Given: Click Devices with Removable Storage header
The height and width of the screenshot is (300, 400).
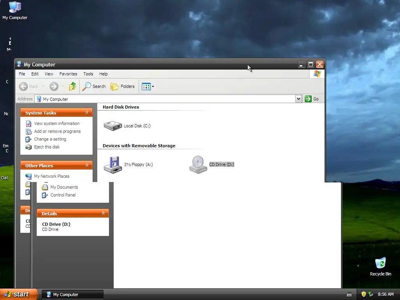Looking at the screenshot, I should [x=139, y=146].
